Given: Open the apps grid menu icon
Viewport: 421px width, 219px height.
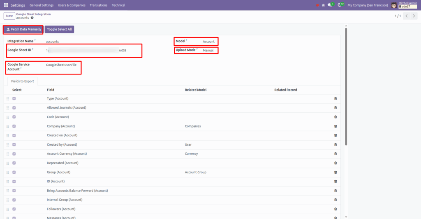Looking at the screenshot, I should 6,5.
